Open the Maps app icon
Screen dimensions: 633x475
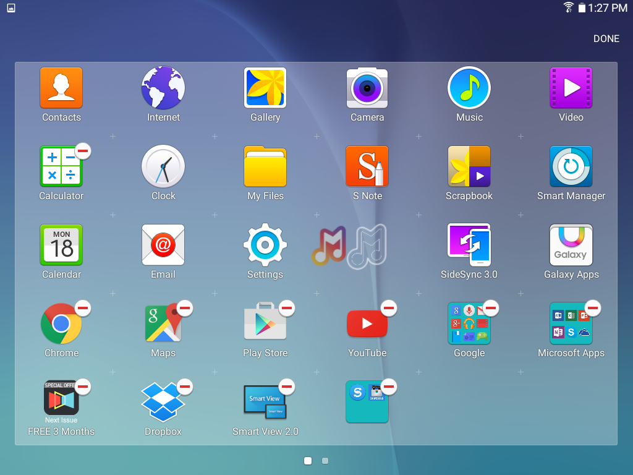pyautogui.click(x=163, y=323)
